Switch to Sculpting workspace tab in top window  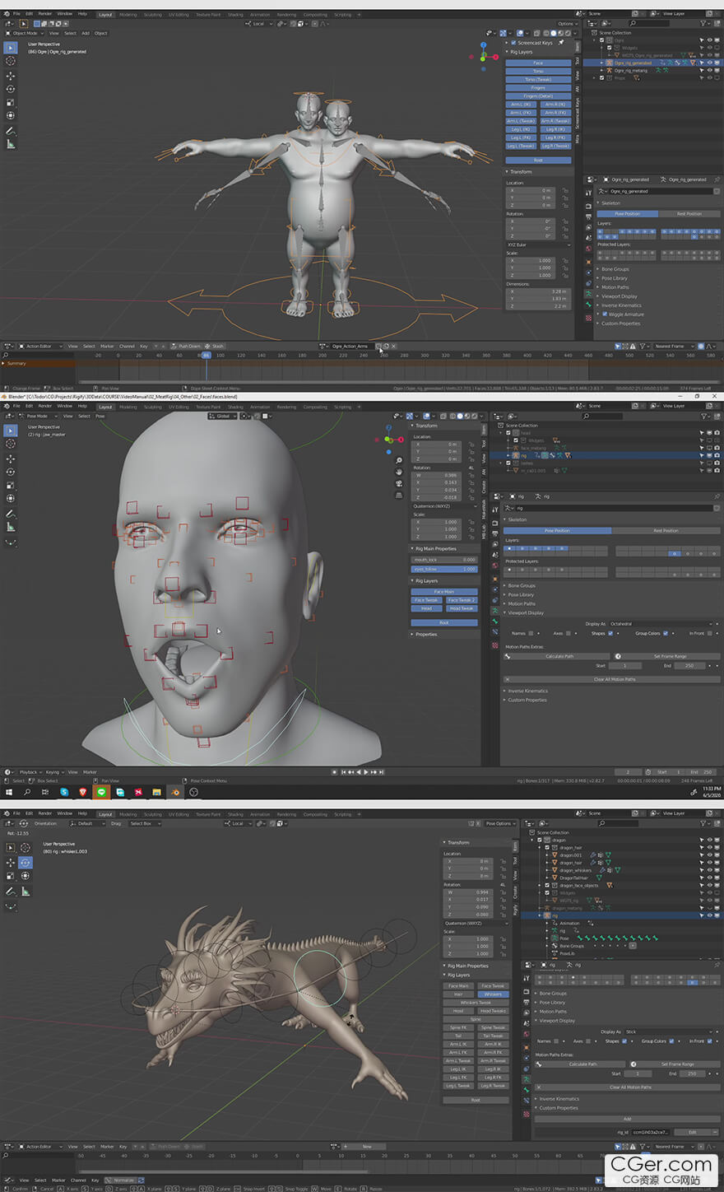[153, 15]
